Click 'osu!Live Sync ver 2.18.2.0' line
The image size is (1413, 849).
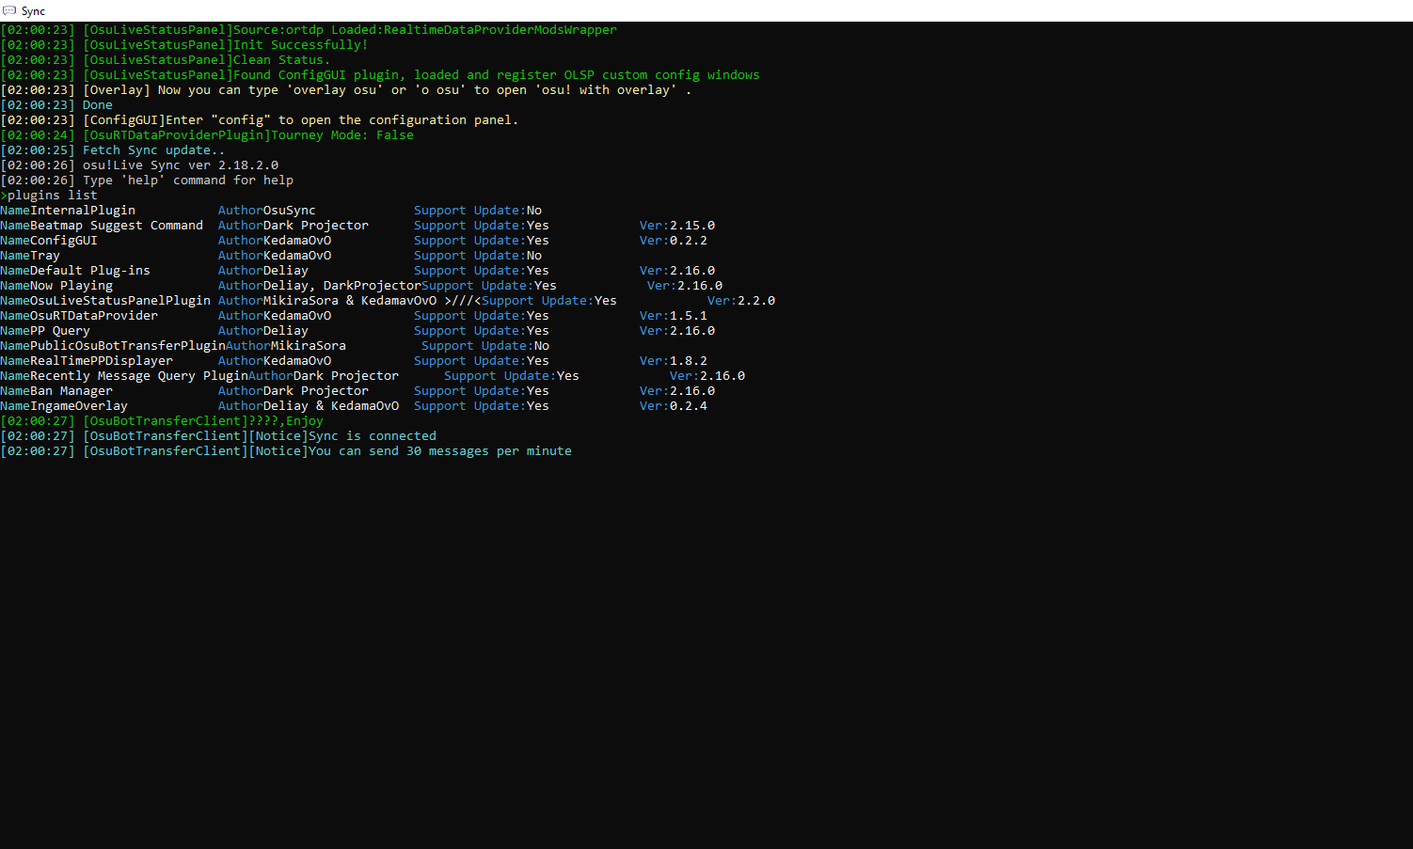139,165
